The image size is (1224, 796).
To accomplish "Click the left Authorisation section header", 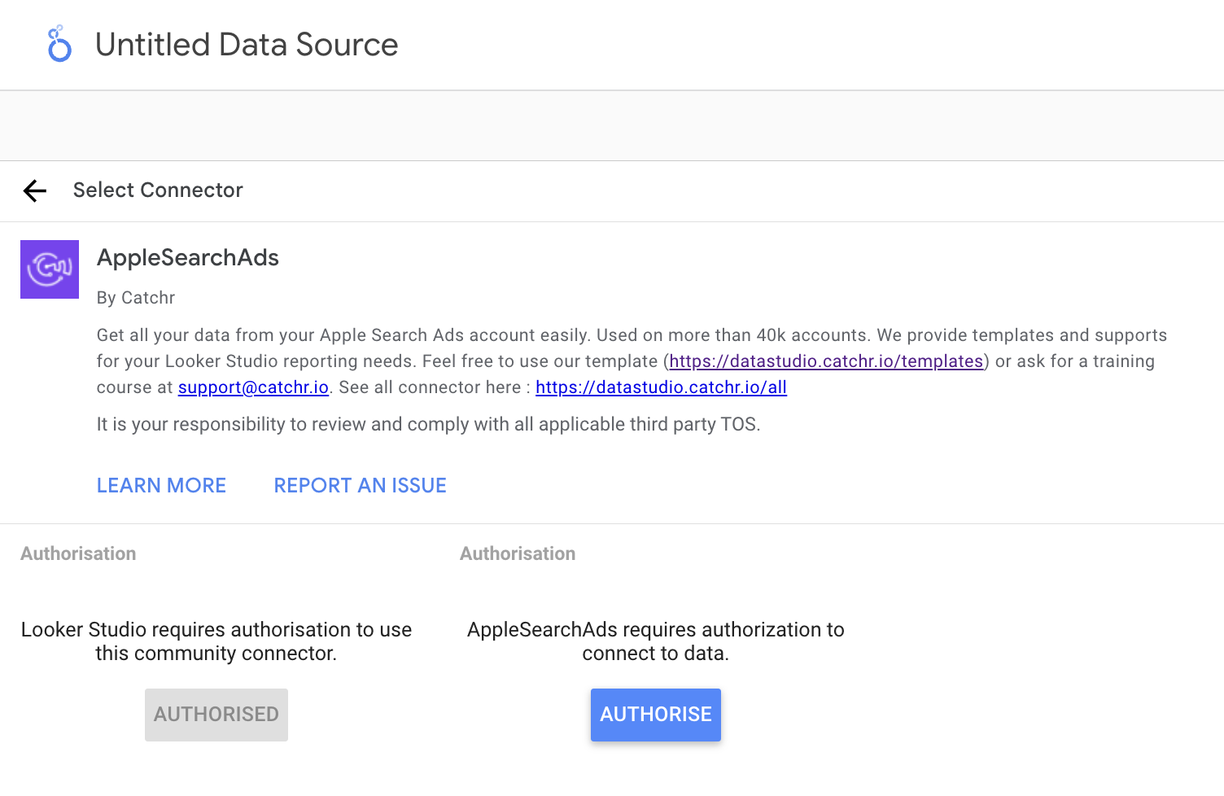I will click(x=77, y=553).
